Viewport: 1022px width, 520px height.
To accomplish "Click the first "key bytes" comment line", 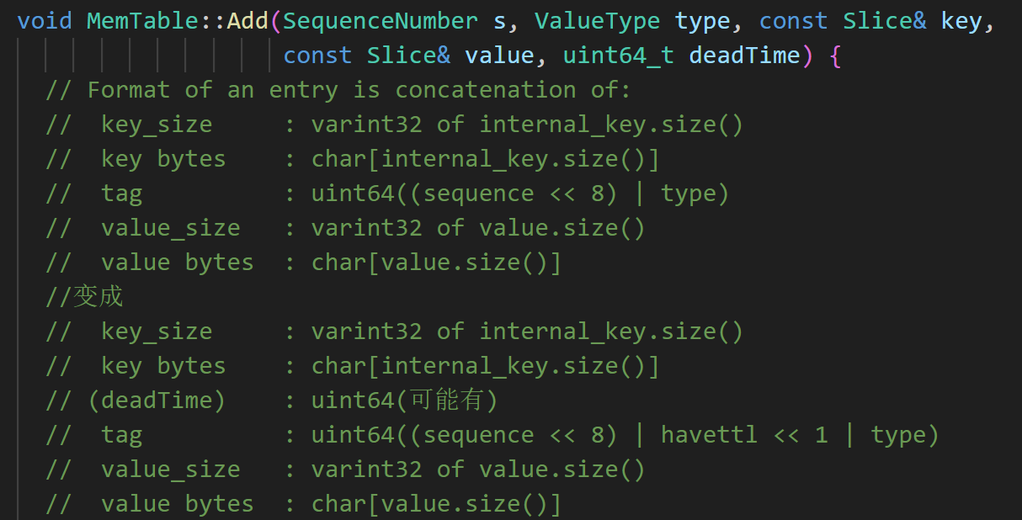I will click(x=353, y=159).
